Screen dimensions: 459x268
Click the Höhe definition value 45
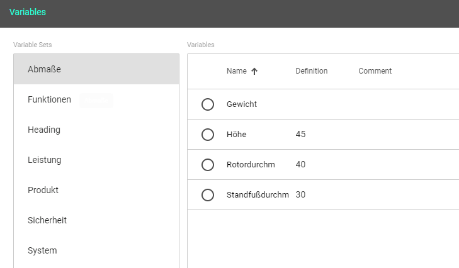point(300,135)
